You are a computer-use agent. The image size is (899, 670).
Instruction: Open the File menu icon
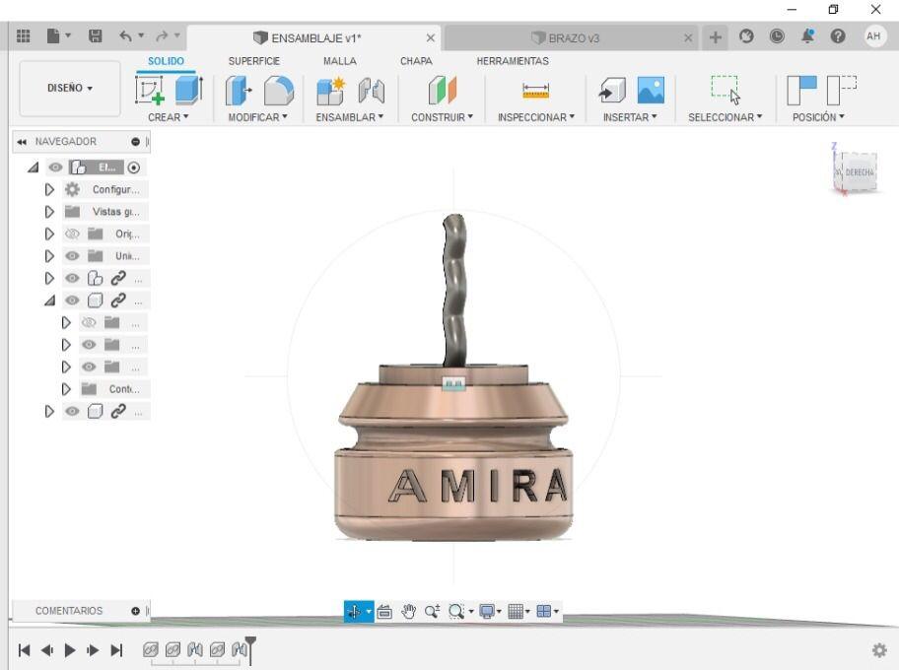tap(58, 36)
